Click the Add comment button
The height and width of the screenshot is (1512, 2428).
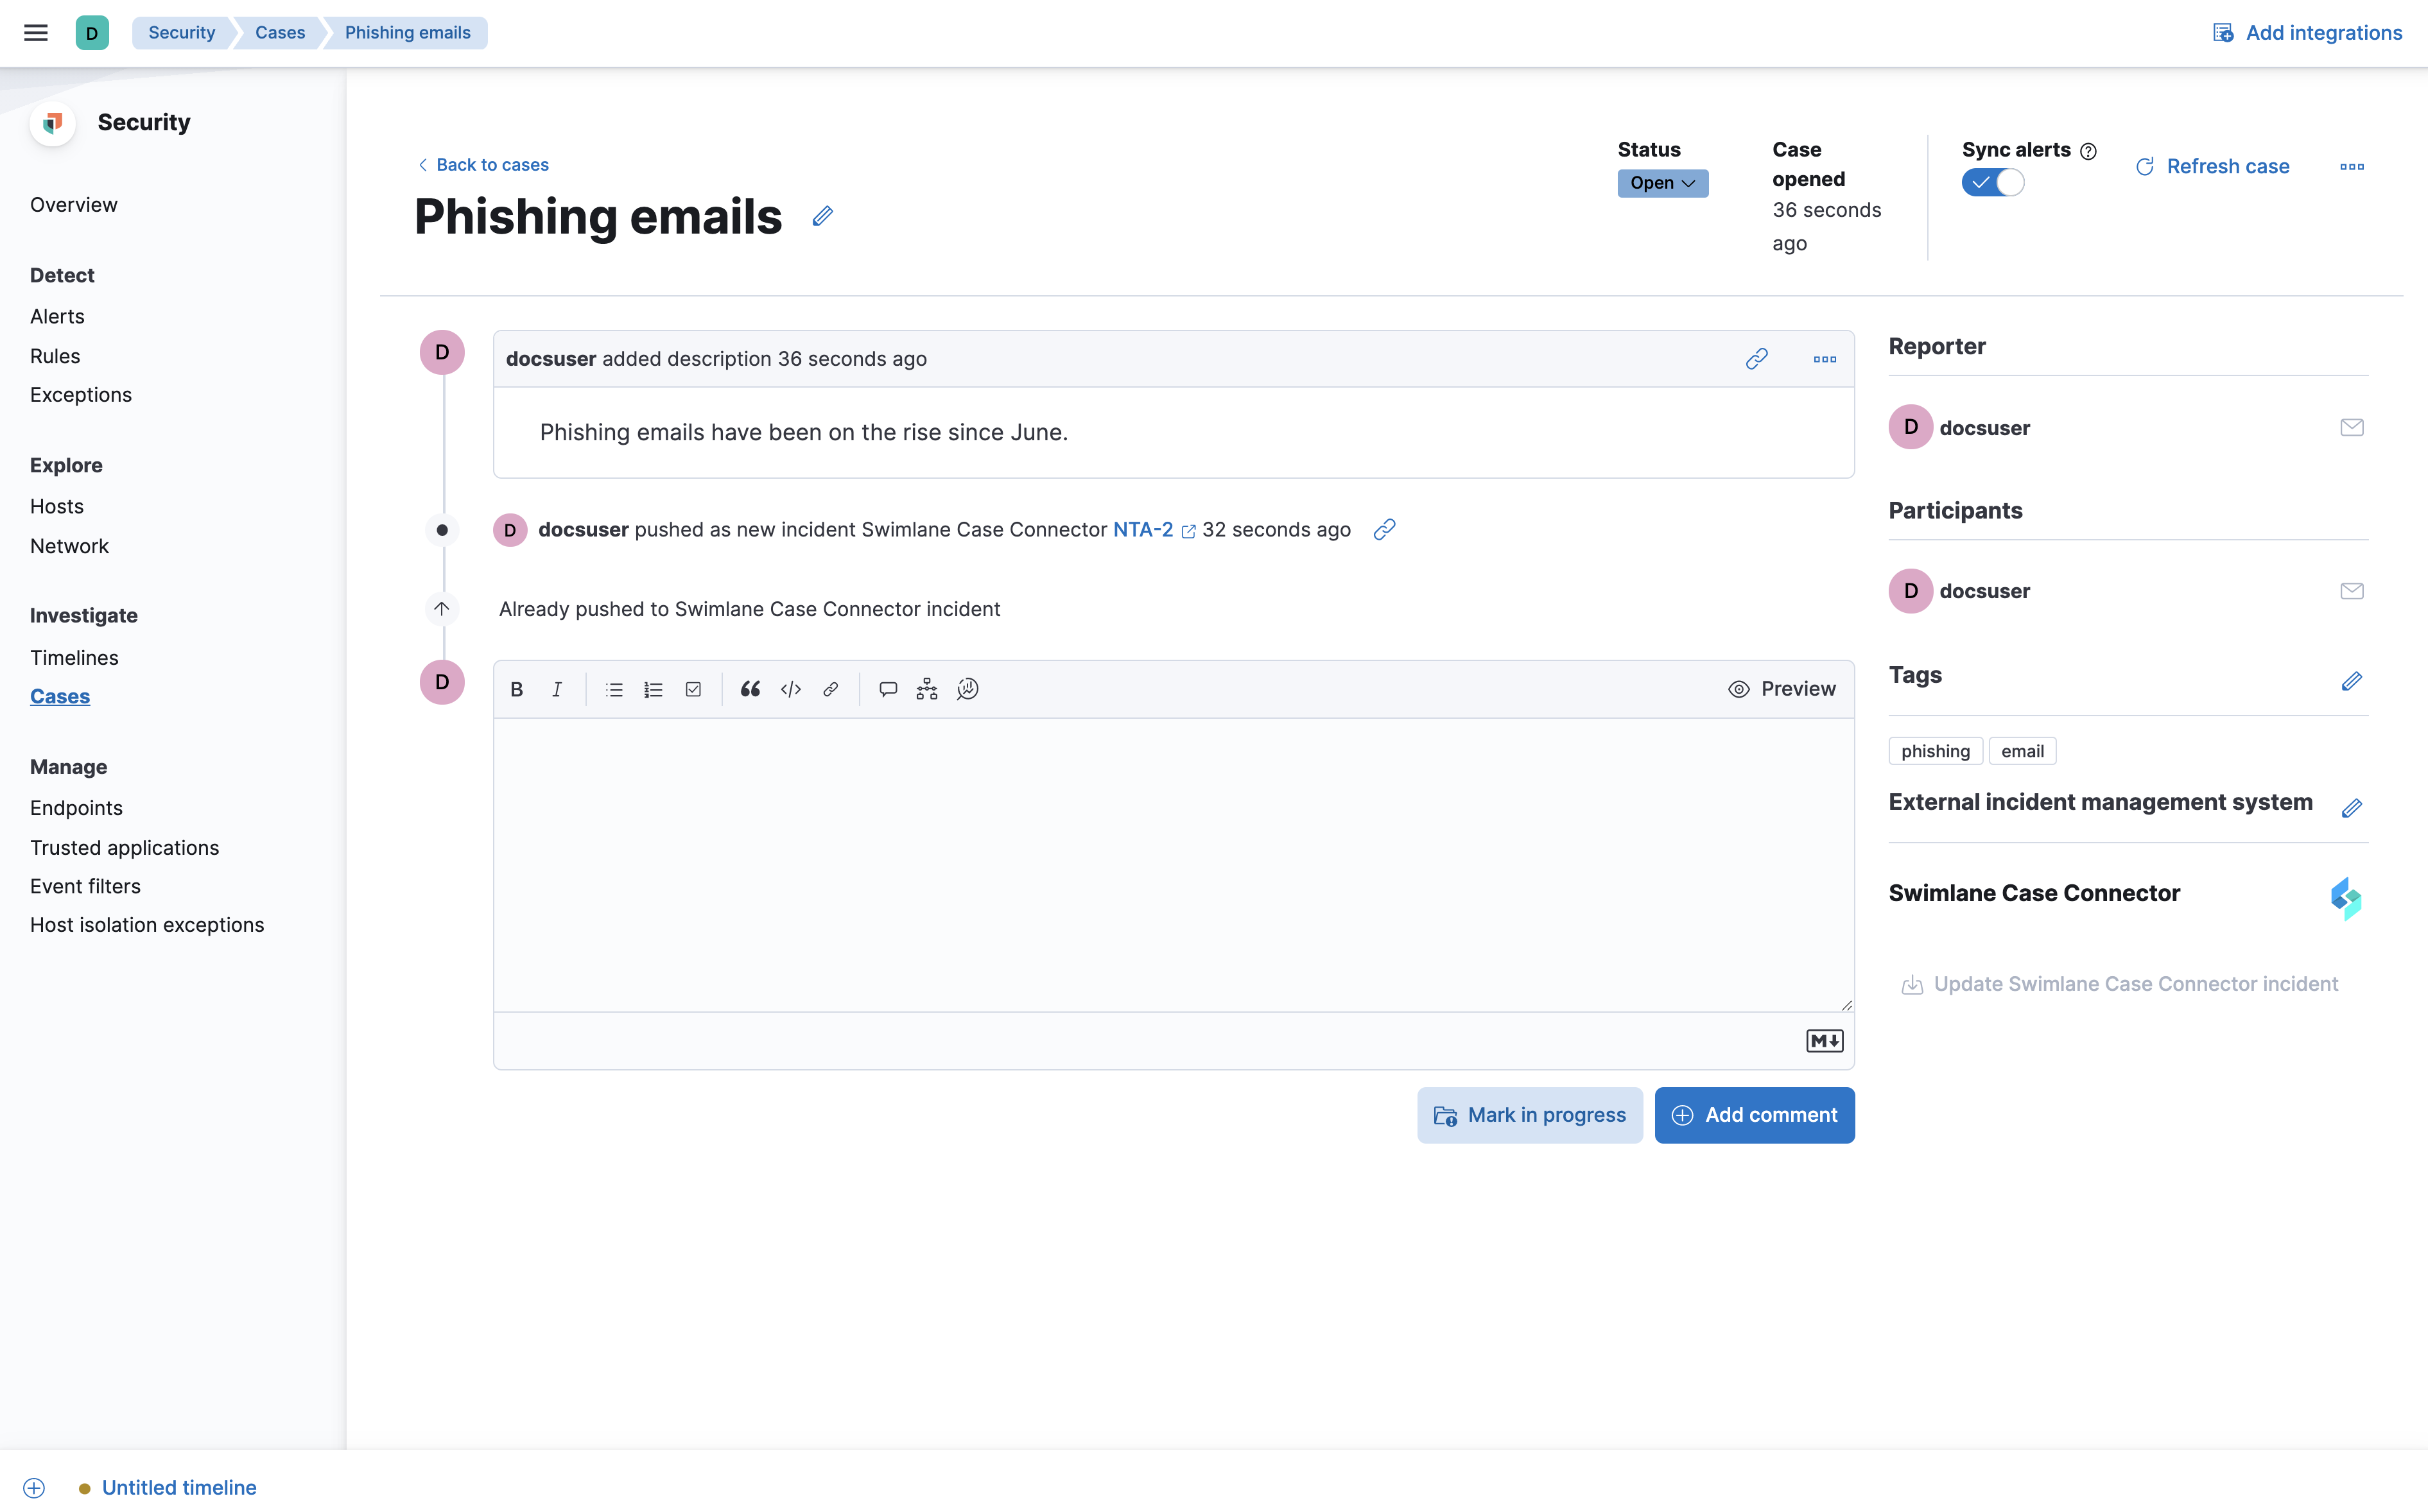[1754, 1115]
